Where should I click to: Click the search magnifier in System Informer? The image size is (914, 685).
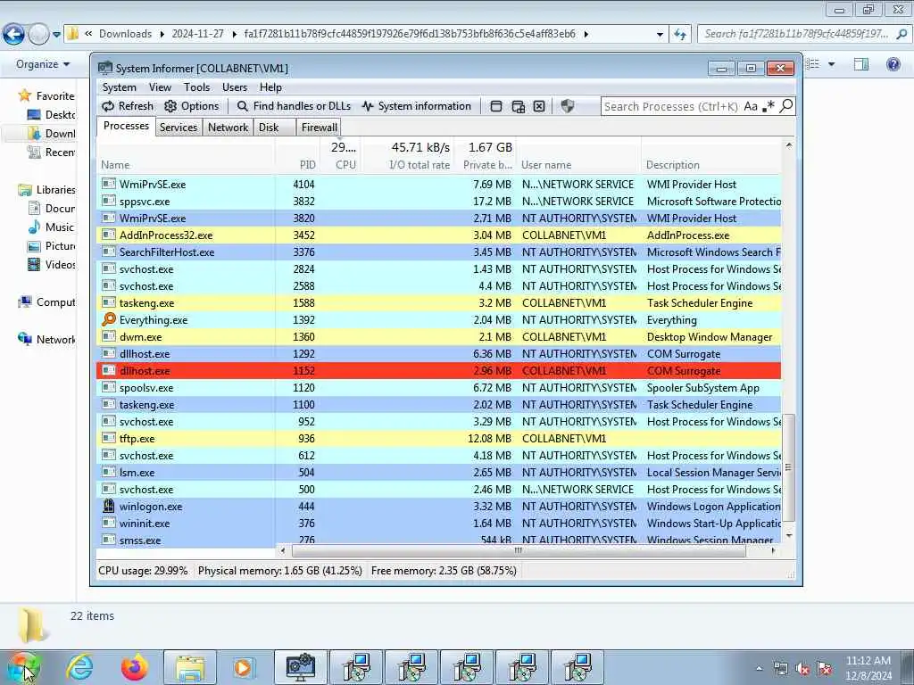pyautogui.click(x=786, y=105)
